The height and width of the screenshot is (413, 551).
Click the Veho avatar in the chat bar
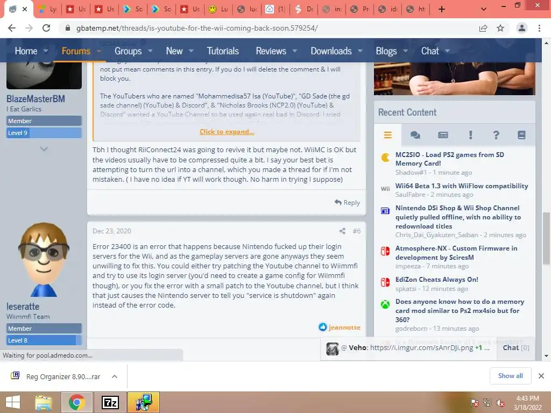click(332, 348)
